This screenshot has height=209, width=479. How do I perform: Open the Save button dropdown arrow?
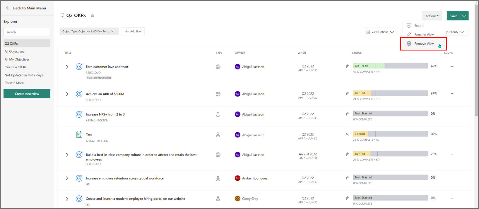[x=464, y=16]
